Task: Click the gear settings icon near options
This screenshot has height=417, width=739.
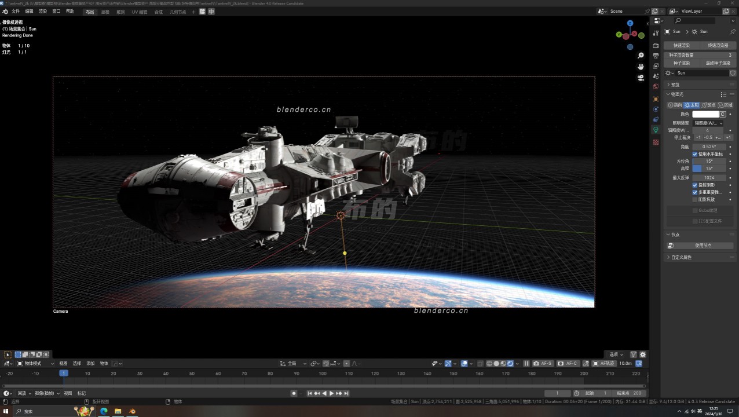Action: click(642, 354)
